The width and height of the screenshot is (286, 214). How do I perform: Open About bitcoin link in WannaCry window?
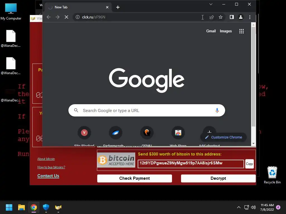point(46,159)
